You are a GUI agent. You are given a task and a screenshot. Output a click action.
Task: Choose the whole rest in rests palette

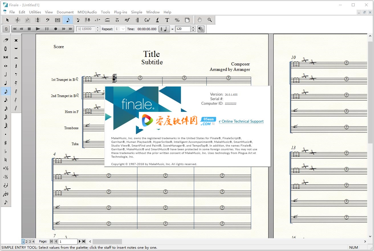16,49
